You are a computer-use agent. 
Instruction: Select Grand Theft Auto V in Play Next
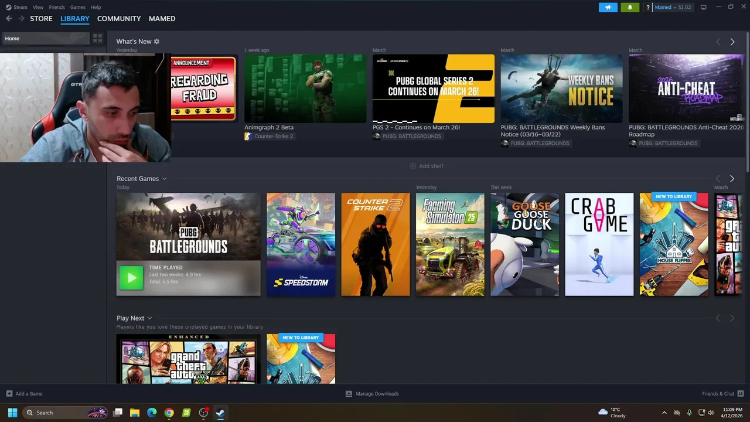pyautogui.click(x=188, y=359)
